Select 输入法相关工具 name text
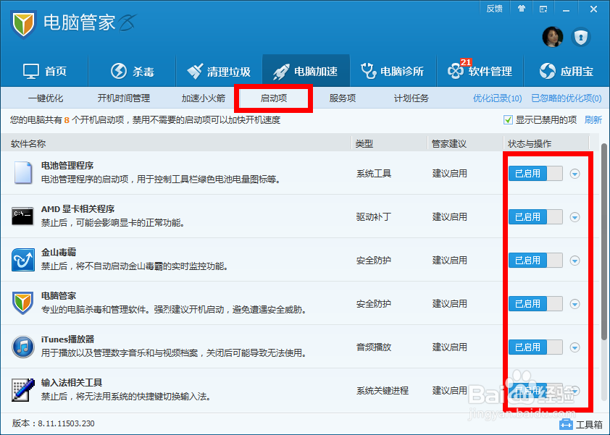The height and width of the screenshot is (435, 610). (72, 382)
